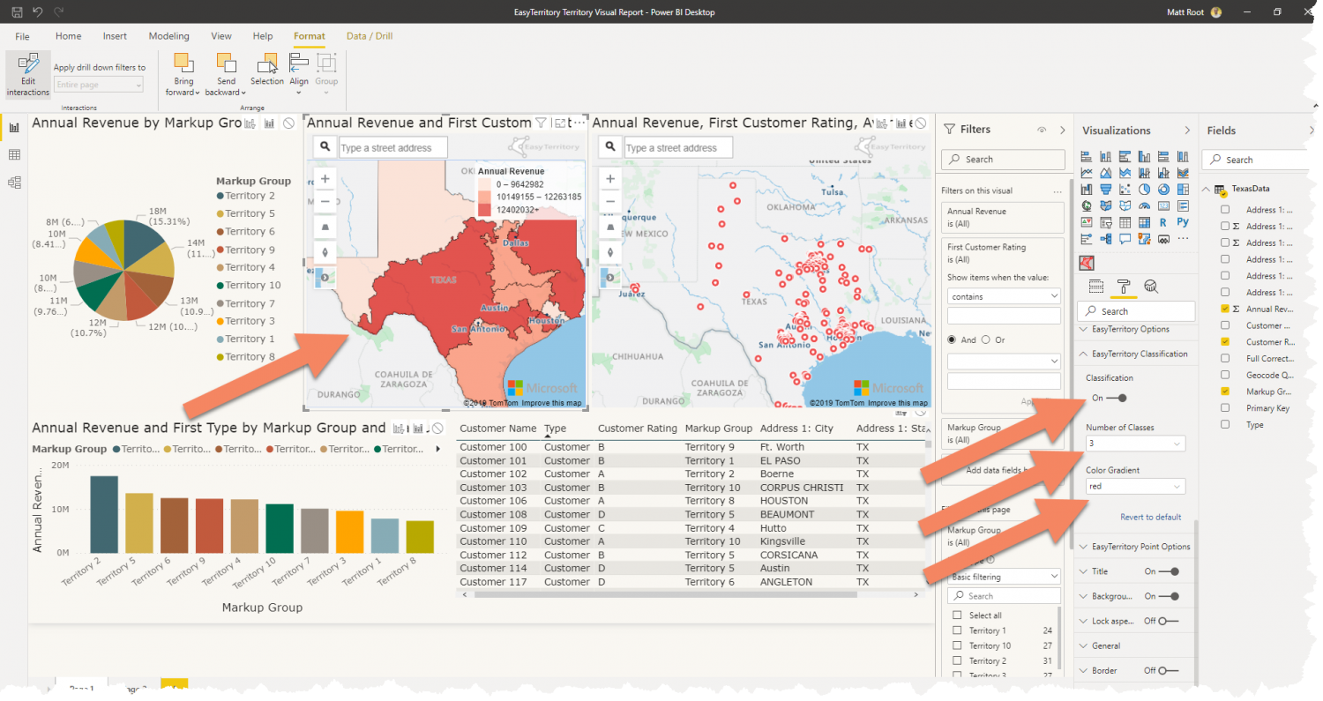The height and width of the screenshot is (701, 1323).
Task: Switch to the Modeling ribbon tab
Action: pyautogui.click(x=168, y=36)
